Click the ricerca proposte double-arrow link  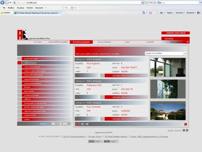pyautogui.click(x=179, y=42)
